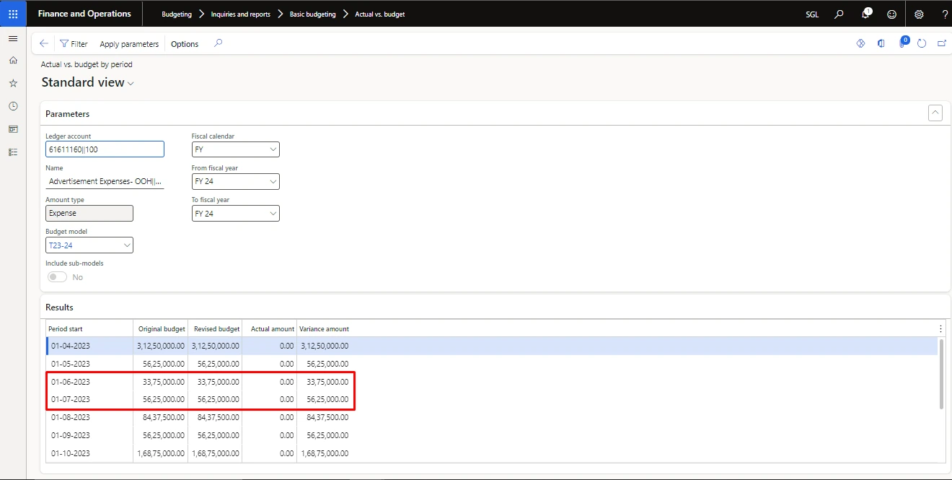Open the feedback smiley icon
The height and width of the screenshot is (480, 952).
[x=892, y=14]
